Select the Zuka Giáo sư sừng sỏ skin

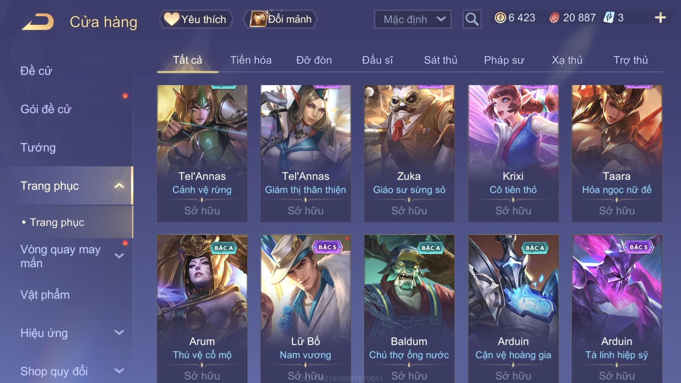coord(409,153)
